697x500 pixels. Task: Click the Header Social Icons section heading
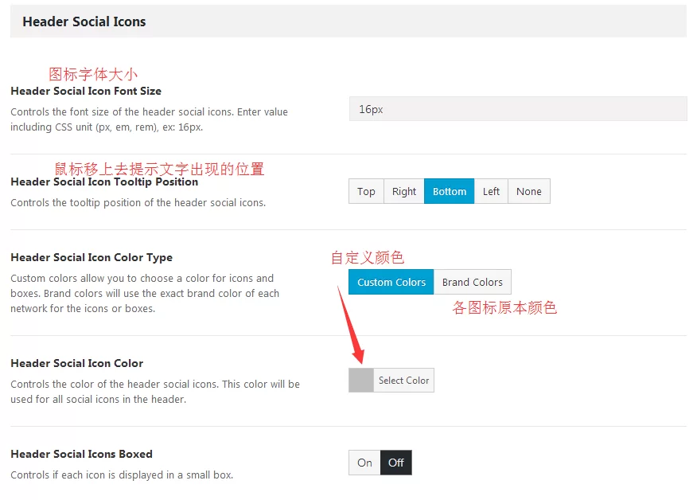tap(84, 21)
